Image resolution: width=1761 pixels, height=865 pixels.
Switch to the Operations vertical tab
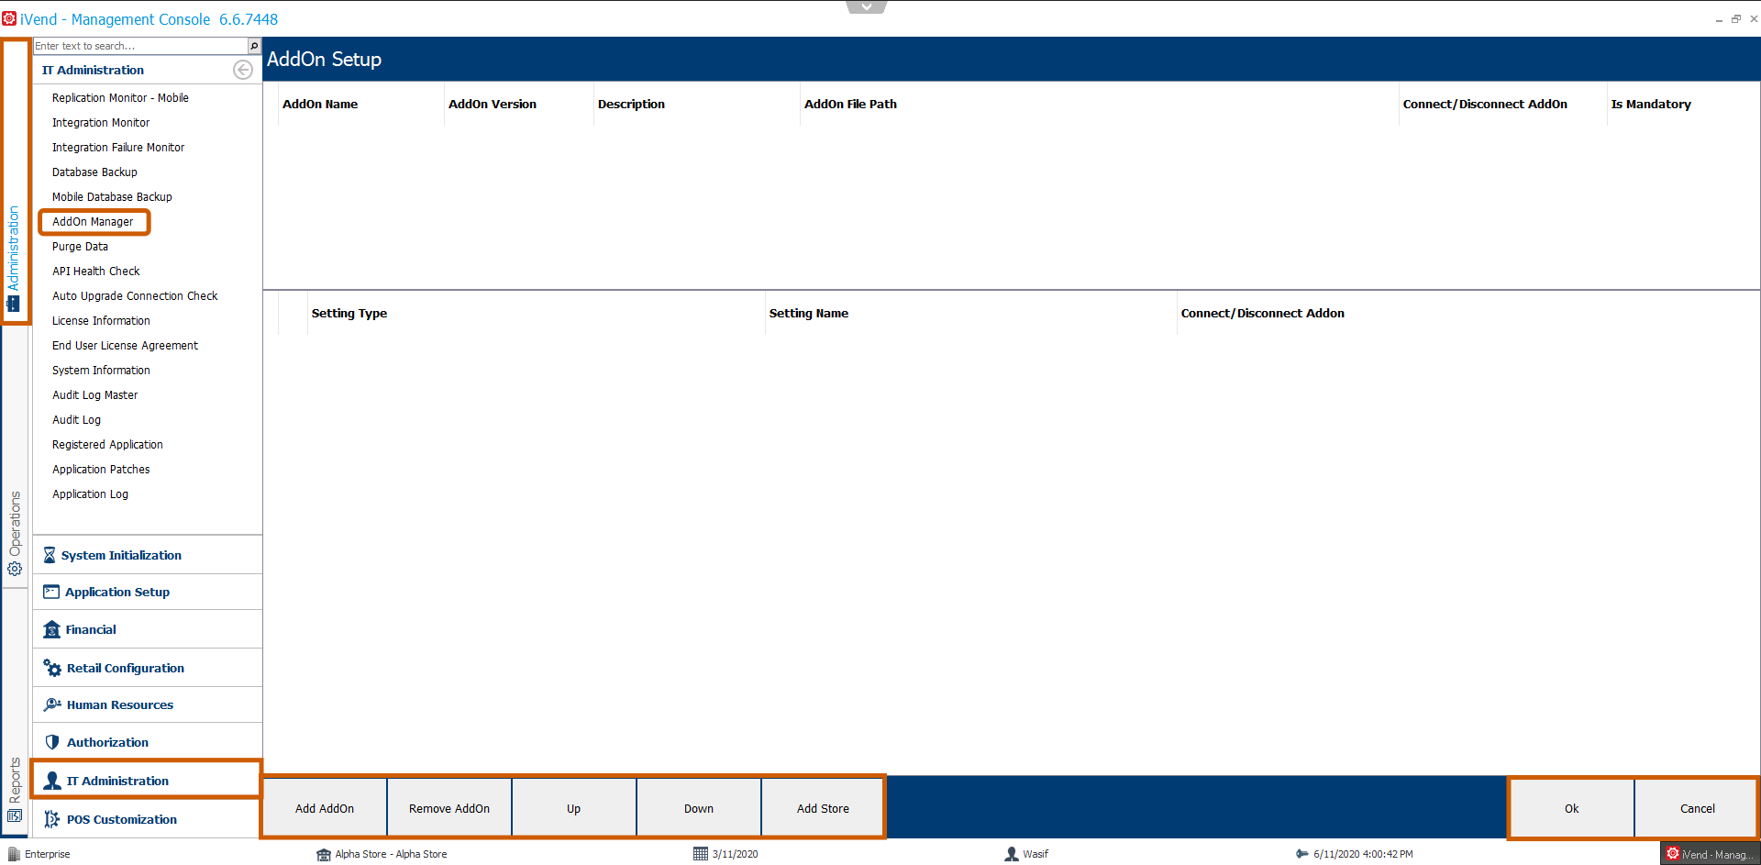(15, 532)
